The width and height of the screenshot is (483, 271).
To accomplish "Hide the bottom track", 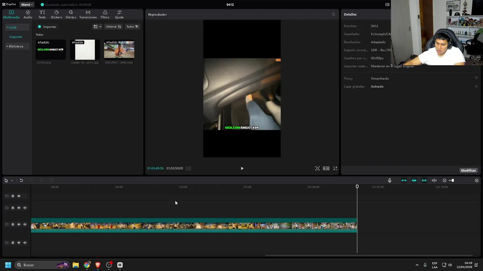I will (18, 243).
